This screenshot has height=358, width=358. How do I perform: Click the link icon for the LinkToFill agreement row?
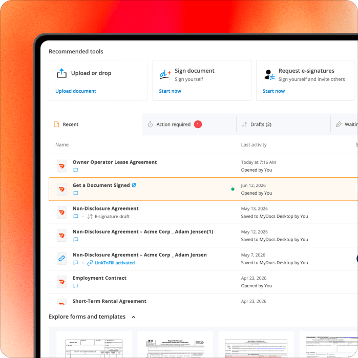point(61,259)
